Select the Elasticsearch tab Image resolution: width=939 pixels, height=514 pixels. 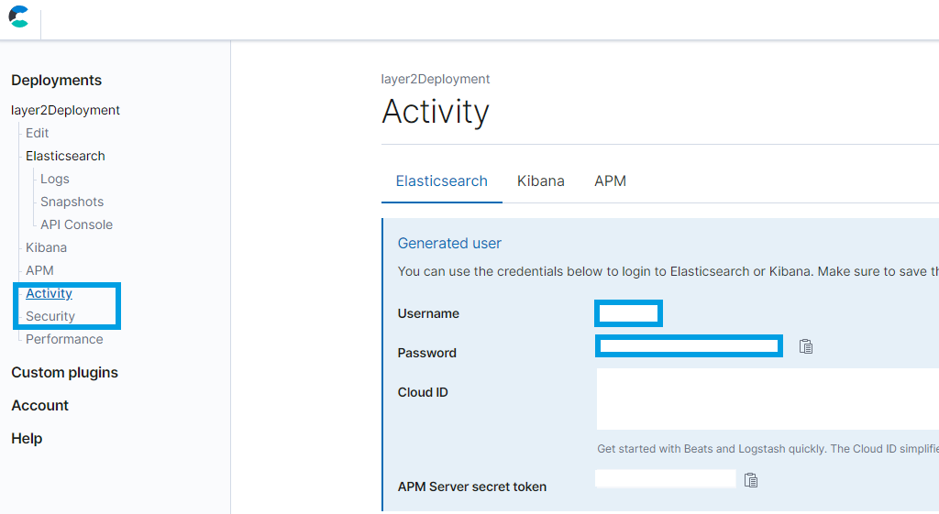[441, 181]
